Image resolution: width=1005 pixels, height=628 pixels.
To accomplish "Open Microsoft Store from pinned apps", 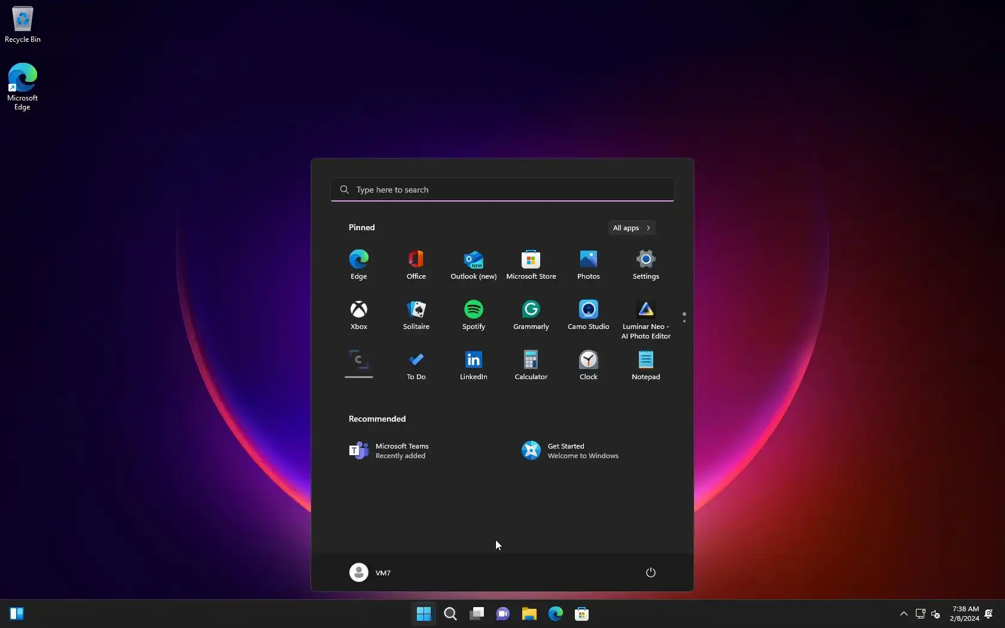I will click(x=531, y=265).
